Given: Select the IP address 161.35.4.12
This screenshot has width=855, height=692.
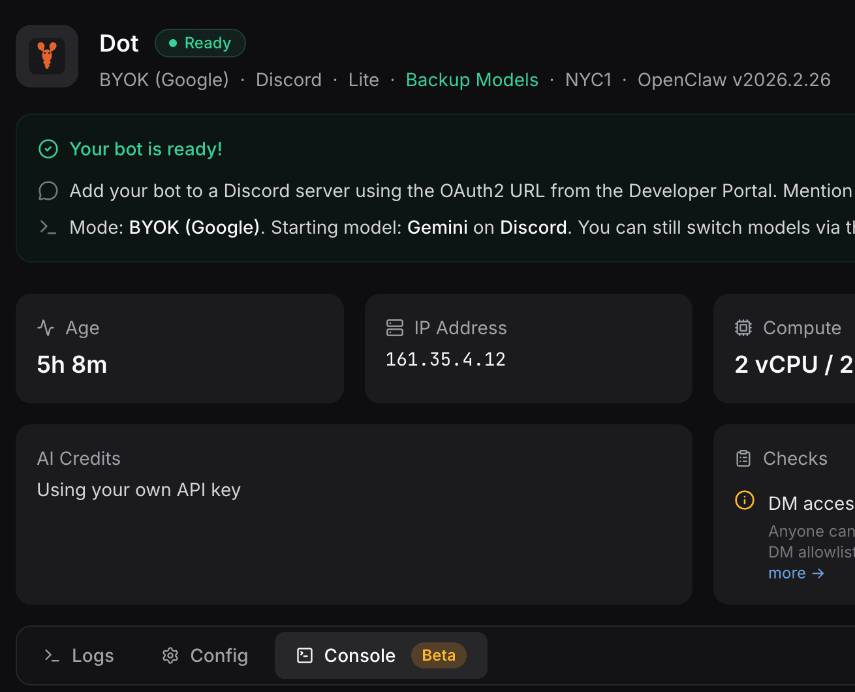Looking at the screenshot, I should click(x=446, y=358).
